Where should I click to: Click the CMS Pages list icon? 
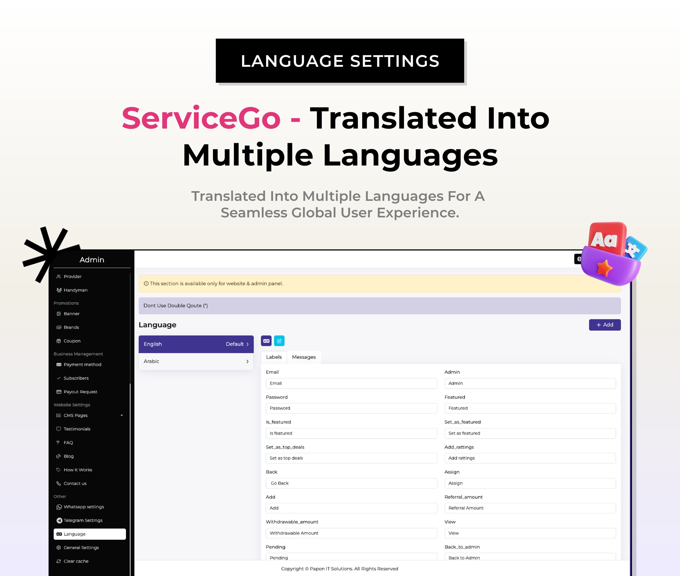click(59, 415)
